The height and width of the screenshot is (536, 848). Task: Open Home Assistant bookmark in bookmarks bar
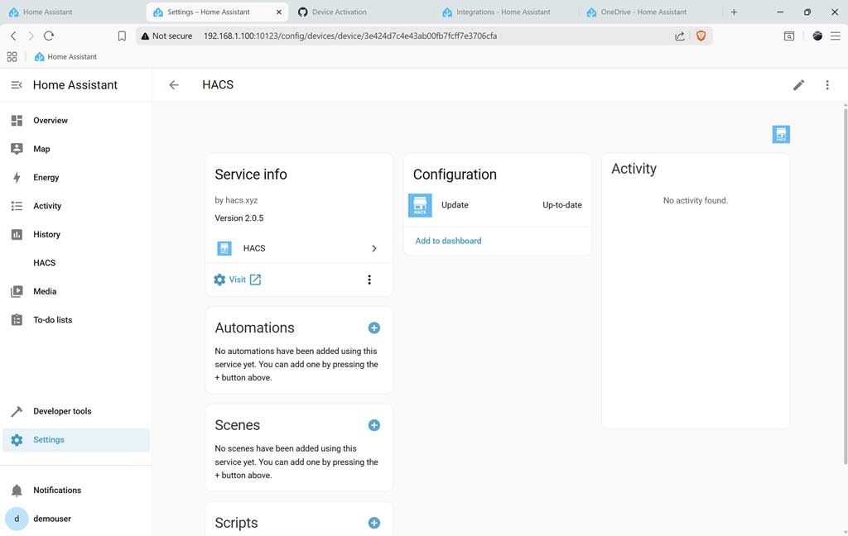click(x=65, y=57)
